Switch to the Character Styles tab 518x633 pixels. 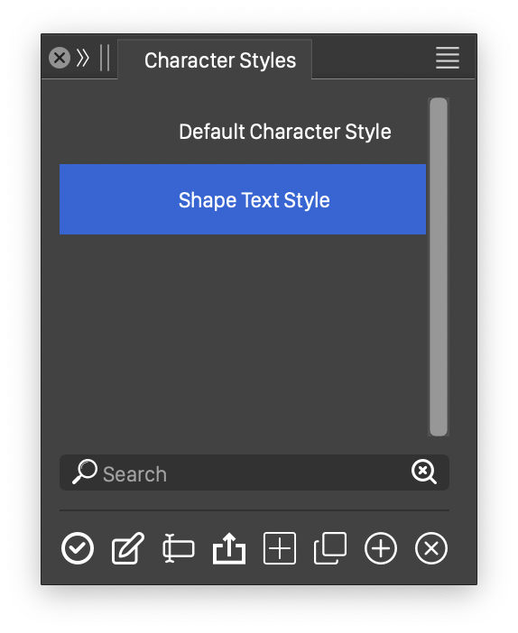click(220, 60)
